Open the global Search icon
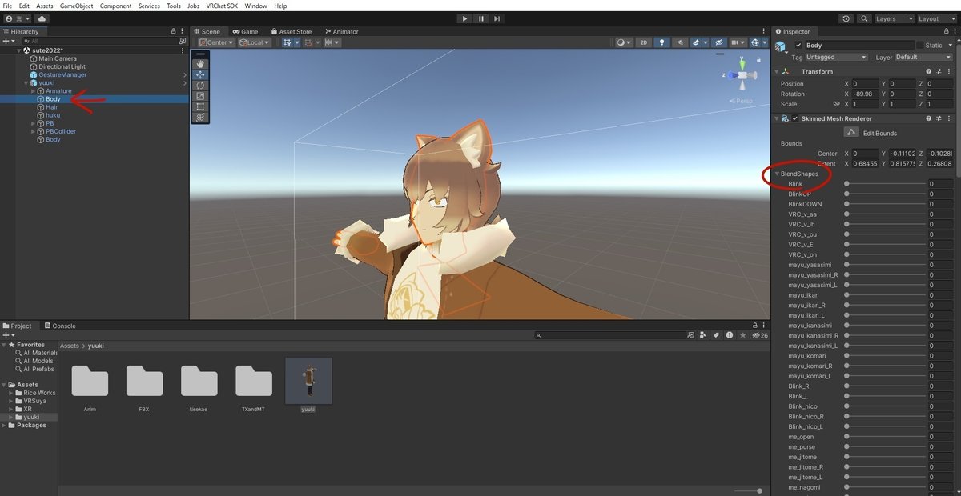 [865, 18]
